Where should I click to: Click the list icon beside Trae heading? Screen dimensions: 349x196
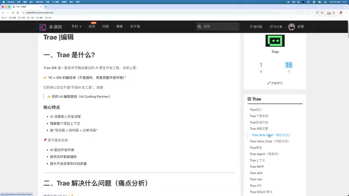point(249,99)
